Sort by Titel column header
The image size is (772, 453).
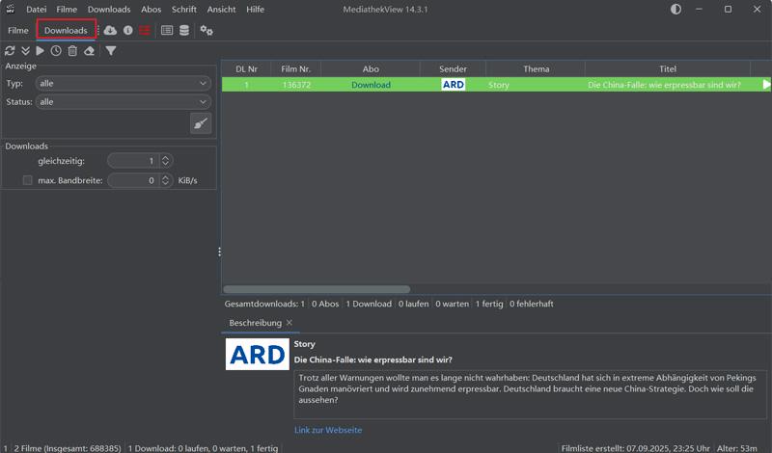point(668,68)
